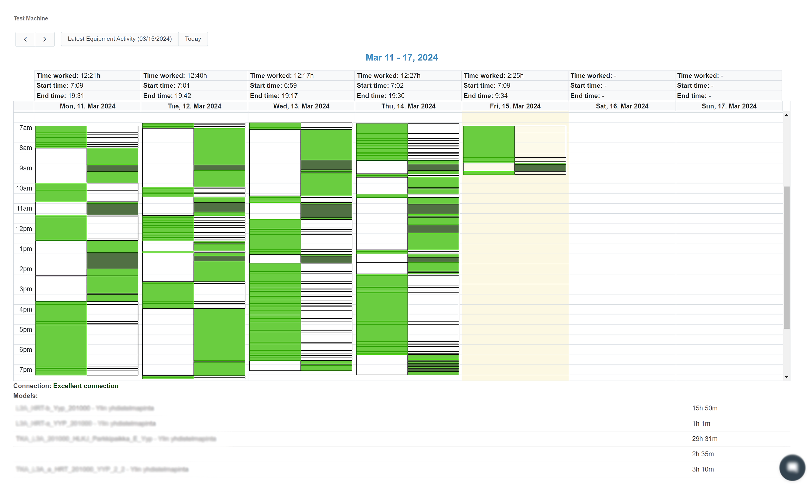Image resolution: width=810 pixels, height=486 pixels.
Task: Click Latest Equipment Activity (03/15/2024) button
Action: [120, 39]
